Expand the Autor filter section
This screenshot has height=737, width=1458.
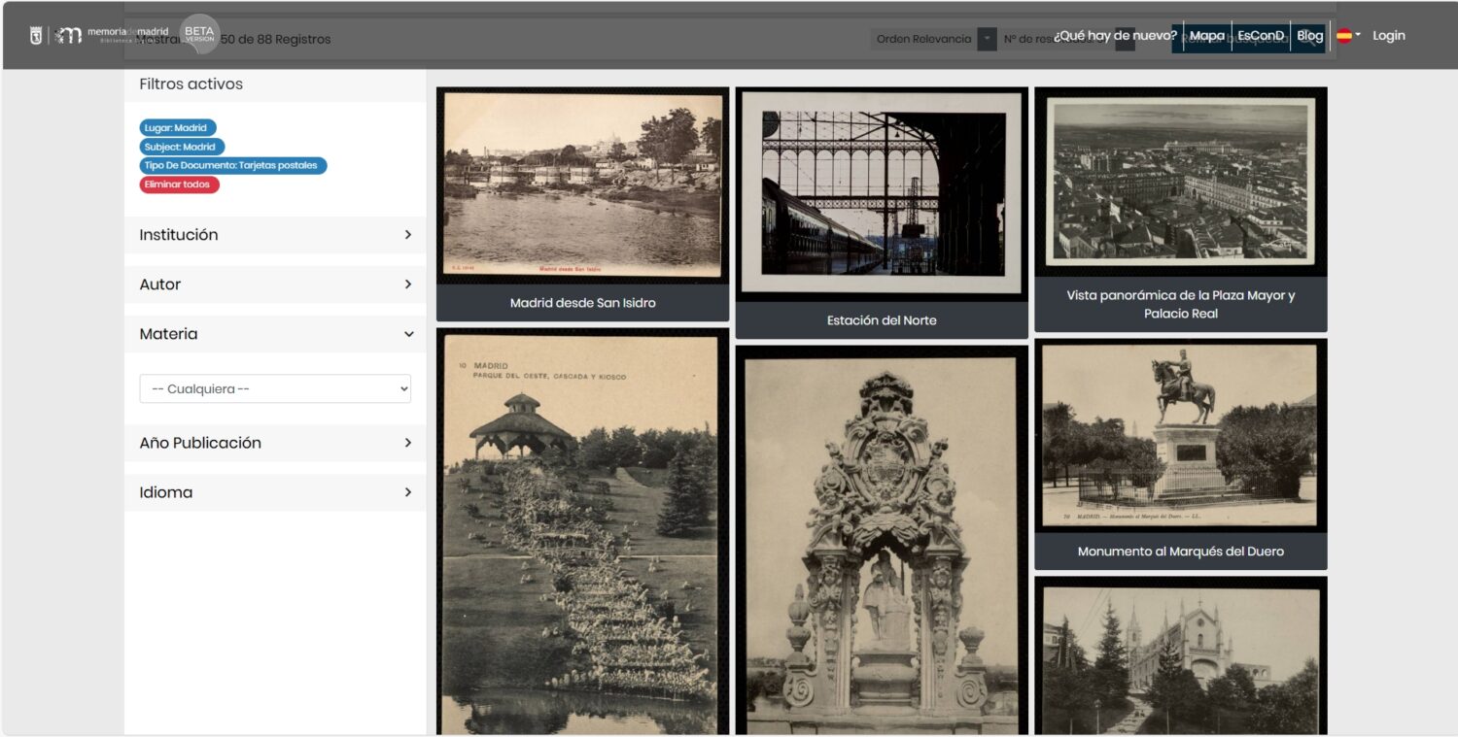[x=275, y=285]
